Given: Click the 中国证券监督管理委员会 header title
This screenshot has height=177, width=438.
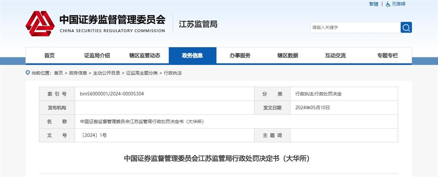Looking at the screenshot, I should click(x=112, y=19).
